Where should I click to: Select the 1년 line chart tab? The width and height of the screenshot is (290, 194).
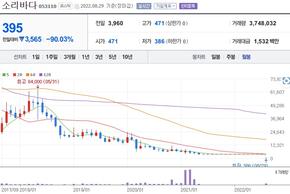click(x=85, y=57)
